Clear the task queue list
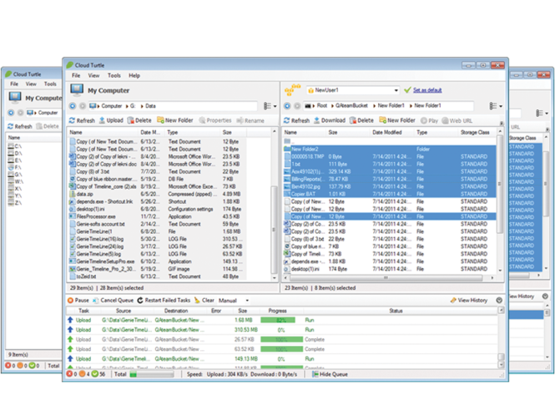The width and height of the screenshot is (555, 416). click(x=204, y=300)
